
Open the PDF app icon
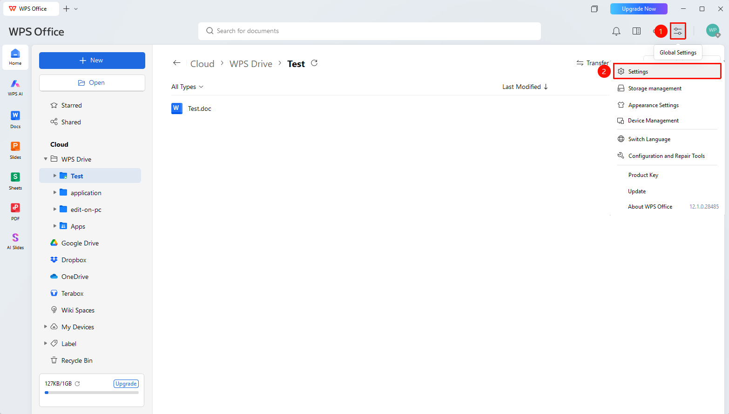click(x=15, y=211)
